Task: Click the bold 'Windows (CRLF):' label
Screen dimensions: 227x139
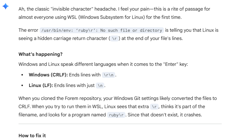Action: click(x=48, y=75)
